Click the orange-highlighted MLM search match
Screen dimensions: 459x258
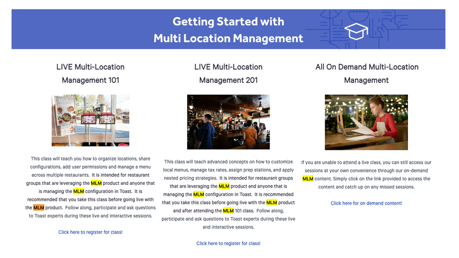pyautogui.click(x=39, y=208)
